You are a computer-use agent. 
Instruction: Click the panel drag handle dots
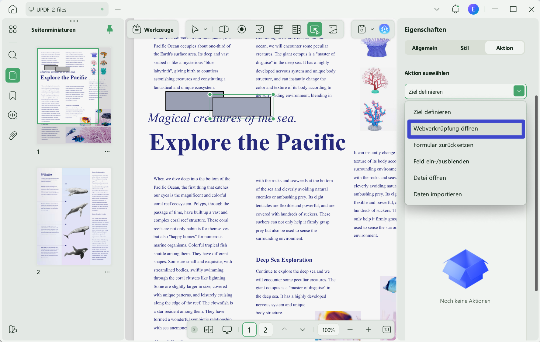[x=74, y=21]
